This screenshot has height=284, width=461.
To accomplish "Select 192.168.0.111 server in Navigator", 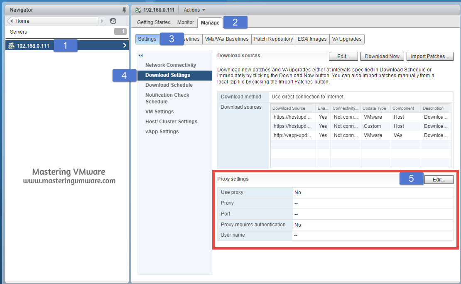I will pyautogui.click(x=67, y=46).
